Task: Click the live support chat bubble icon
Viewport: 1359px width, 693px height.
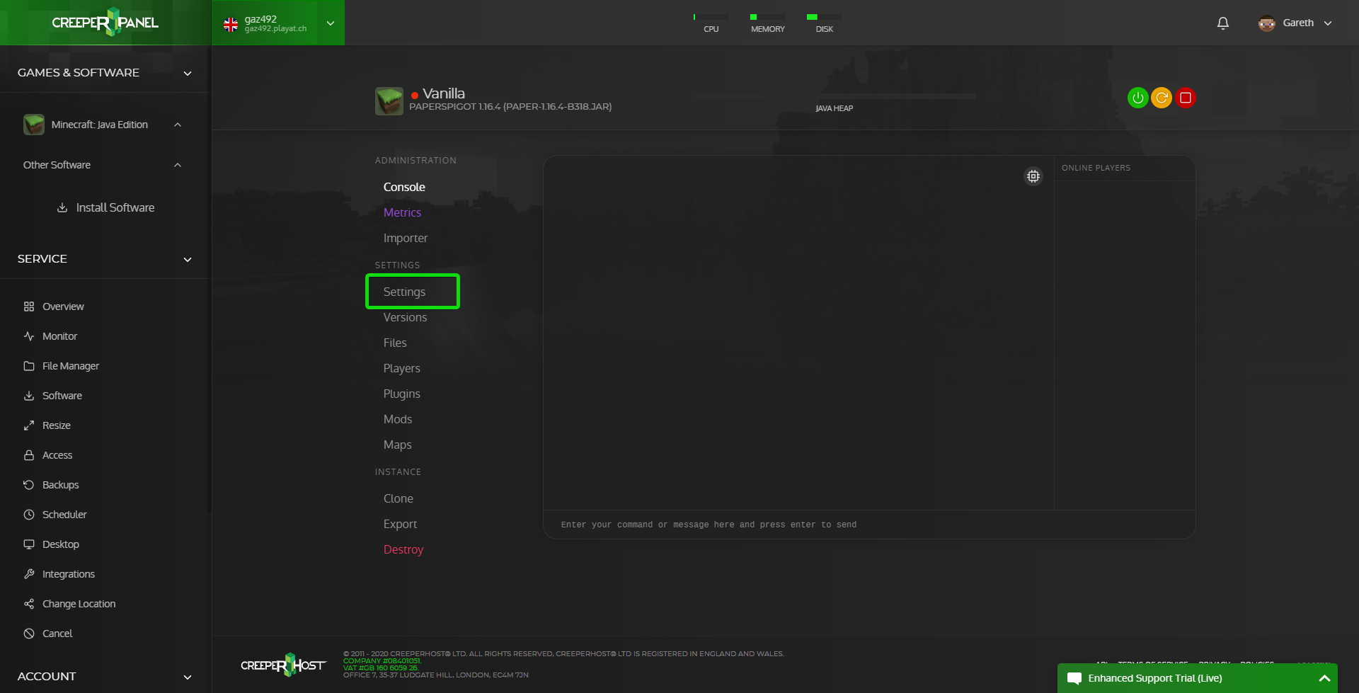Action: click(1074, 678)
